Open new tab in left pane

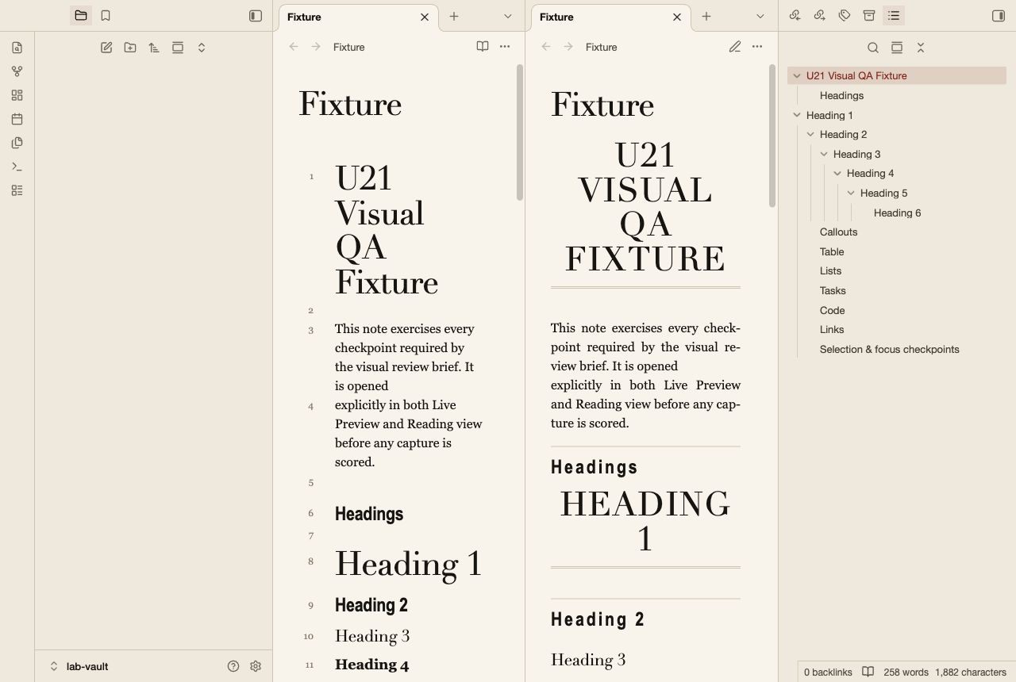tap(454, 16)
